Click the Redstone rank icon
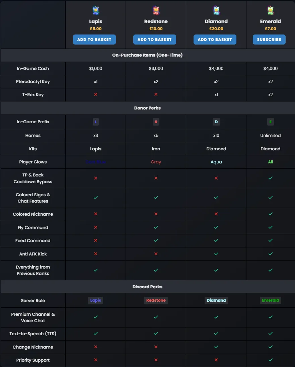295x367 pixels. pos(156,11)
